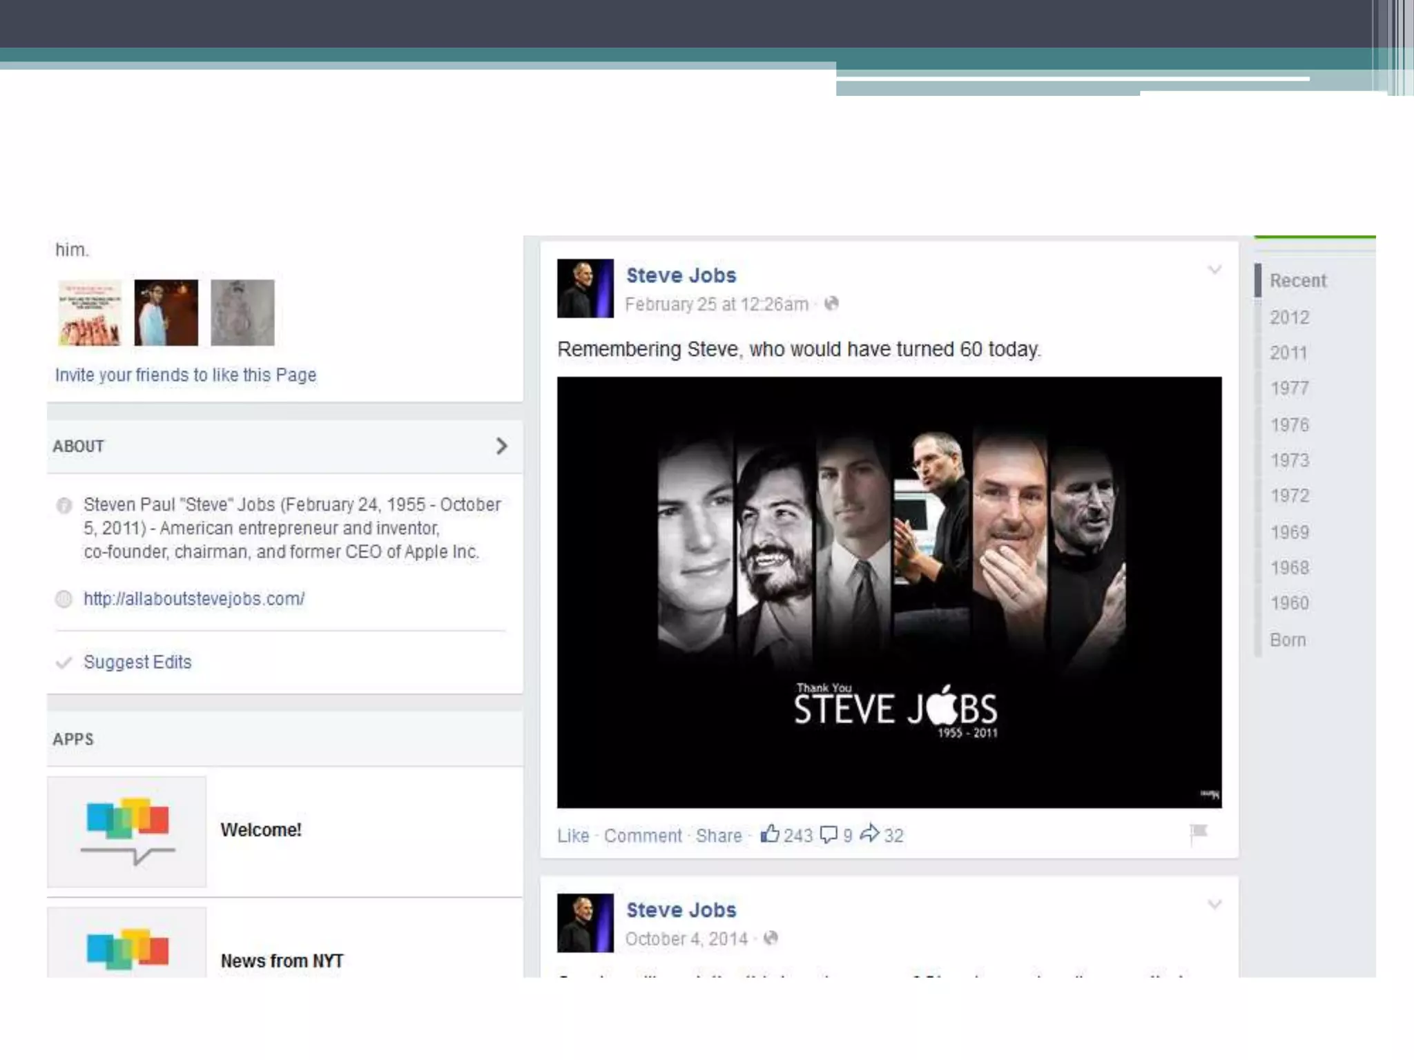Click the flag report icon on post
This screenshot has width=1414, height=1060.
(x=1199, y=832)
